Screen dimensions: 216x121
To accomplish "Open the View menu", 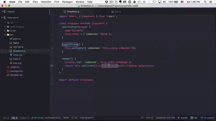I will 35,2.
